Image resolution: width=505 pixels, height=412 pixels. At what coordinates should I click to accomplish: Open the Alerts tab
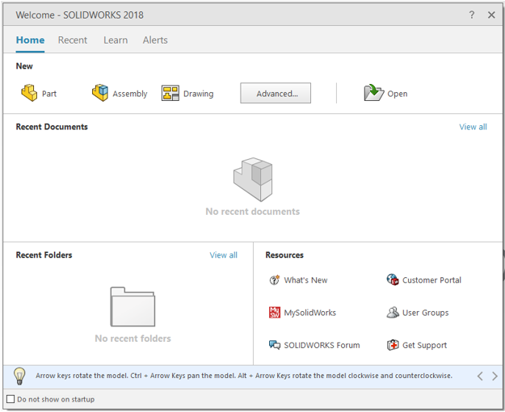point(155,40)
